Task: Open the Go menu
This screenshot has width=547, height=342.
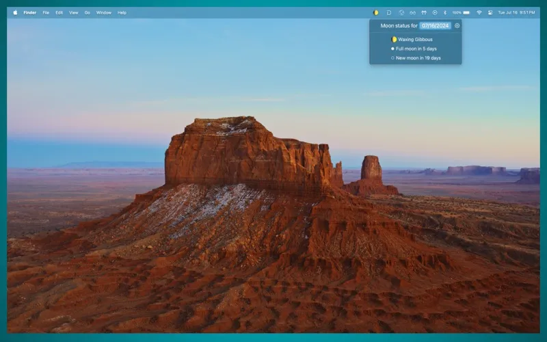Action: tap(88, 12)
